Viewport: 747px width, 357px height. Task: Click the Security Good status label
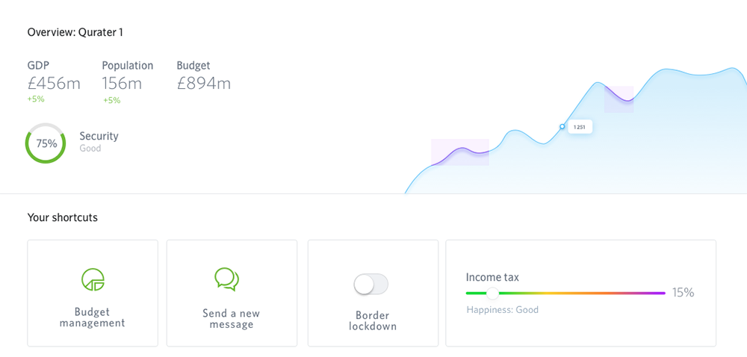pos(90,148)
